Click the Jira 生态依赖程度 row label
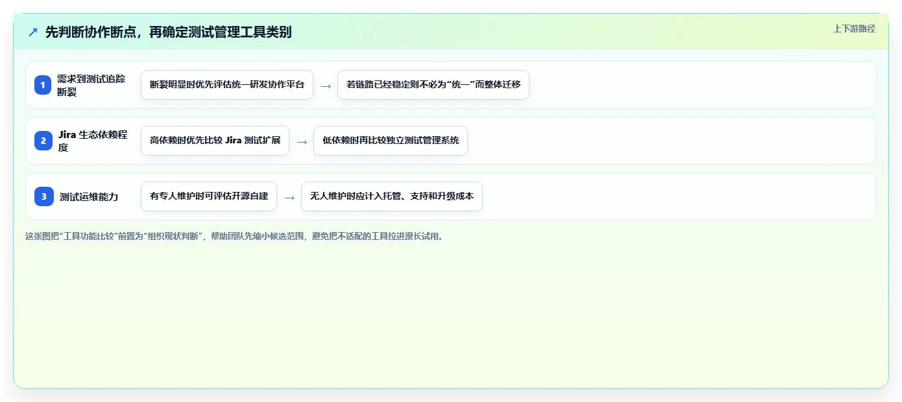 tap(93, 141)
